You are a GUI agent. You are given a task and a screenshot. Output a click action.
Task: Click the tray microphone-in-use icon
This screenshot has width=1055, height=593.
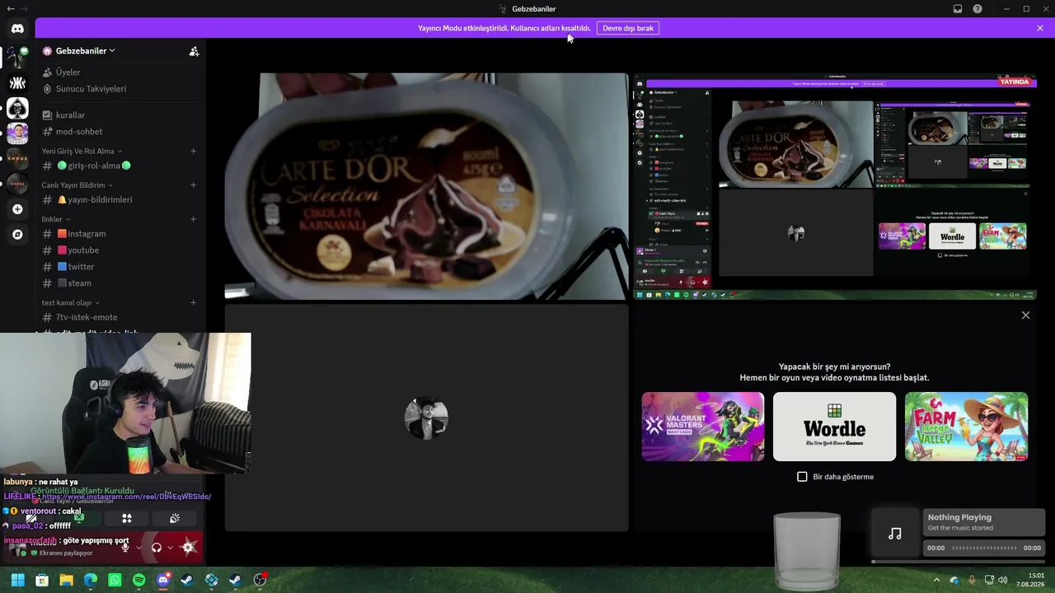click(972, 580)
